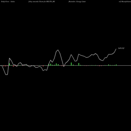Image resolution: width=131 pixels, height=131 pixels.
Task: Click the 'ed) MunafaSutra' text at top right
Action: pos(125,2)
